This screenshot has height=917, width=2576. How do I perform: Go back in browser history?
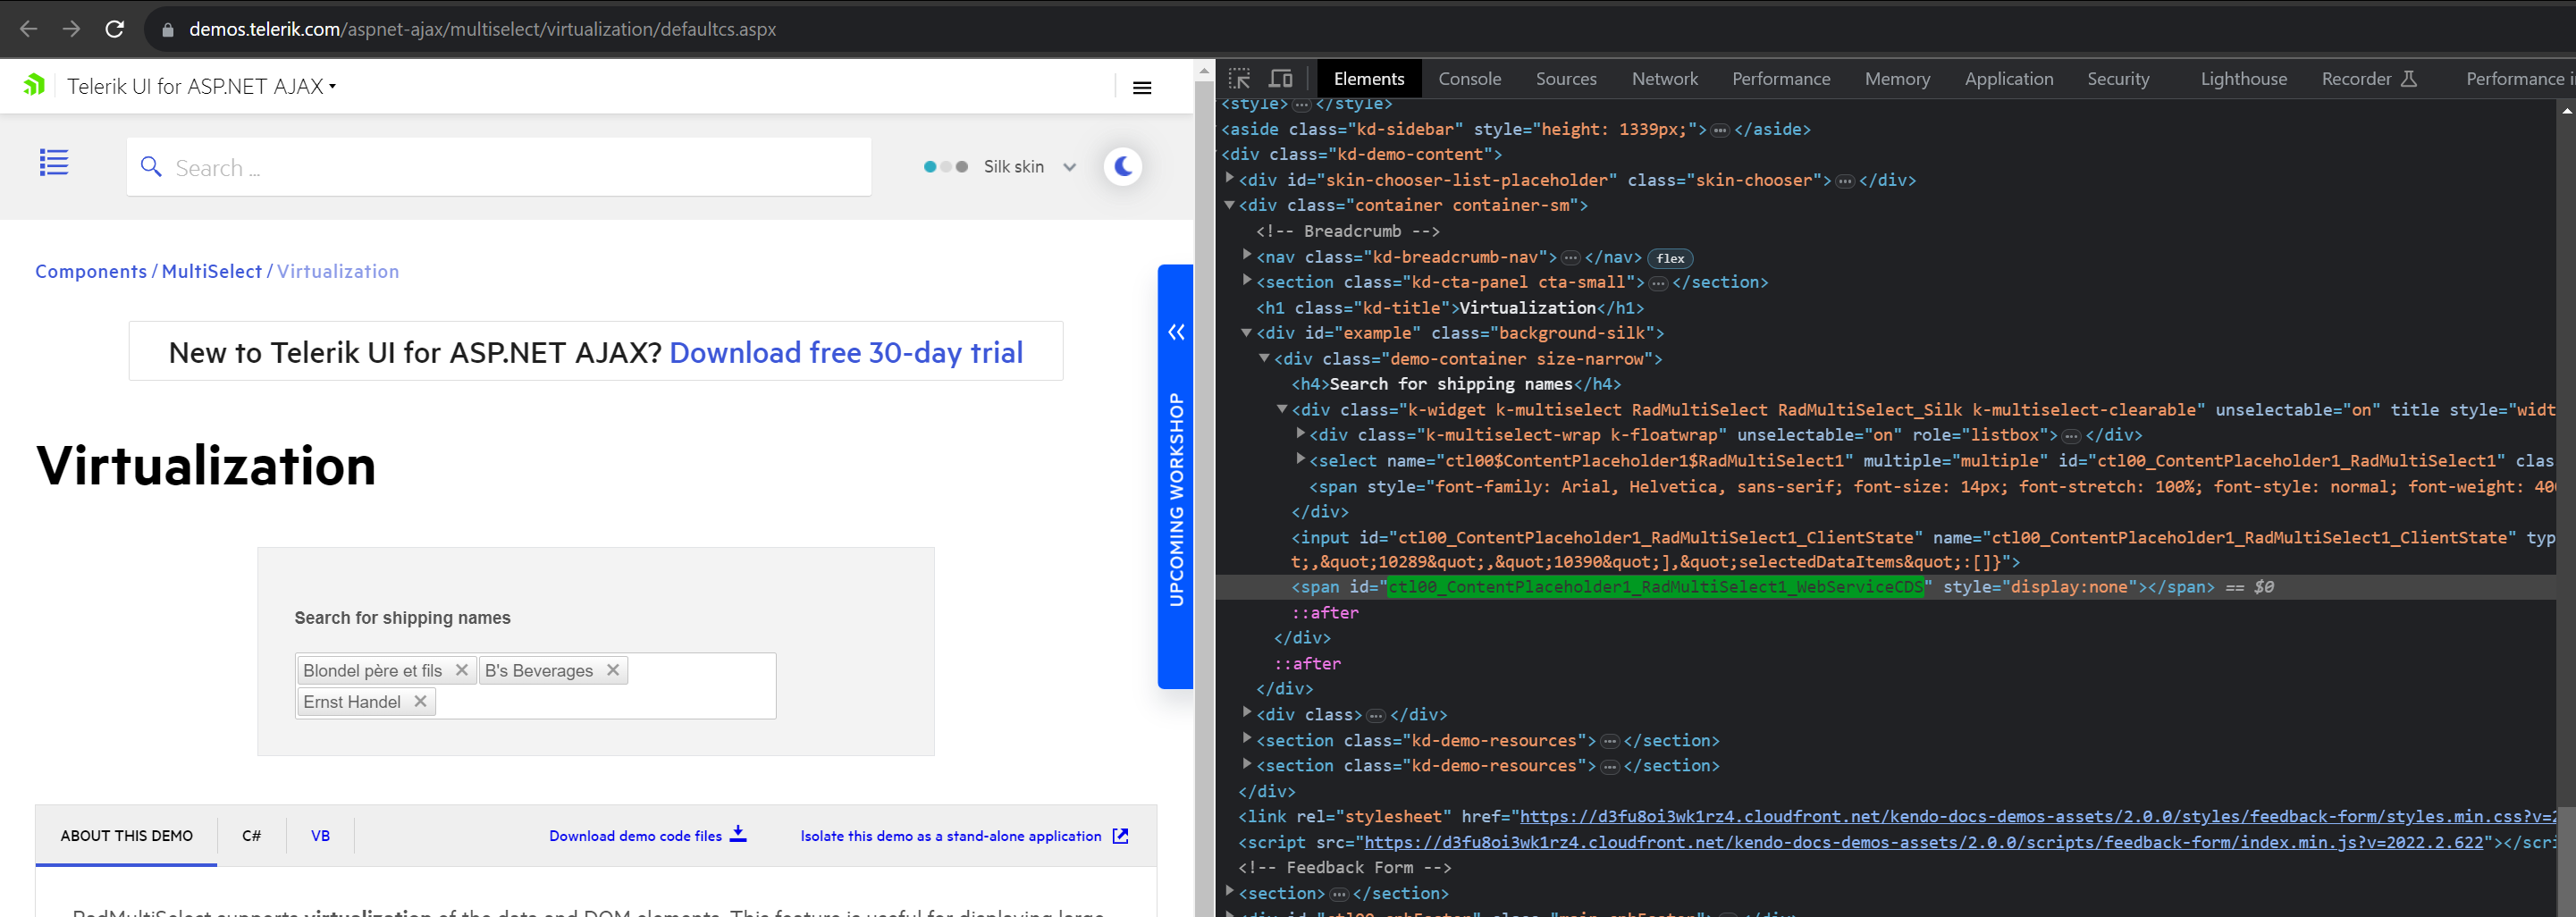pos(28,29)
